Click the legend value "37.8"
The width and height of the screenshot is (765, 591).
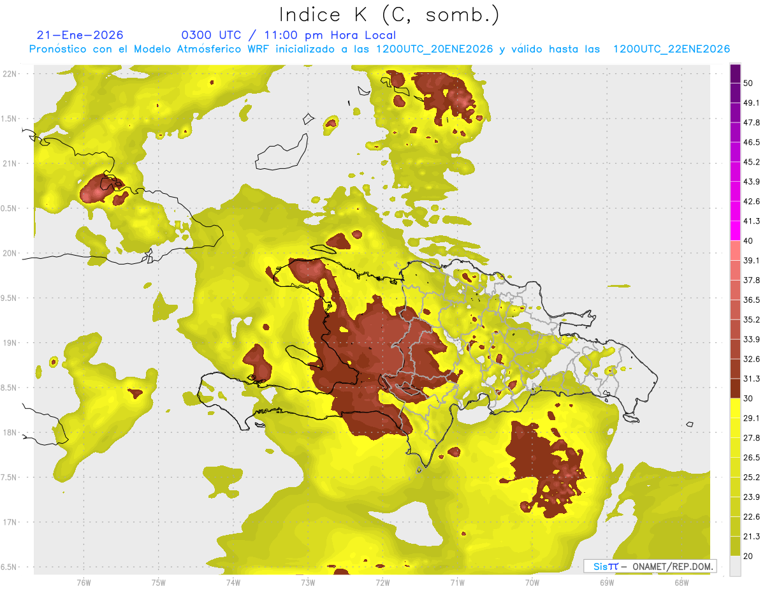pyautogui.click(x=751, y=280)
